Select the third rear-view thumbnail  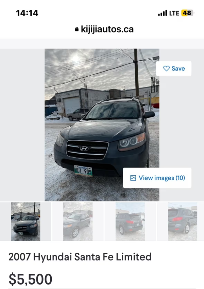point(130,221)
